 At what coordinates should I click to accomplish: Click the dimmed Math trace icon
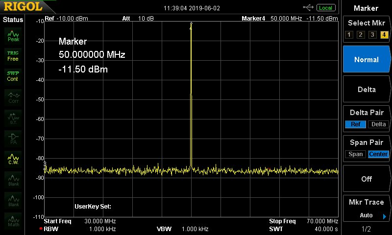click(13, 221)
